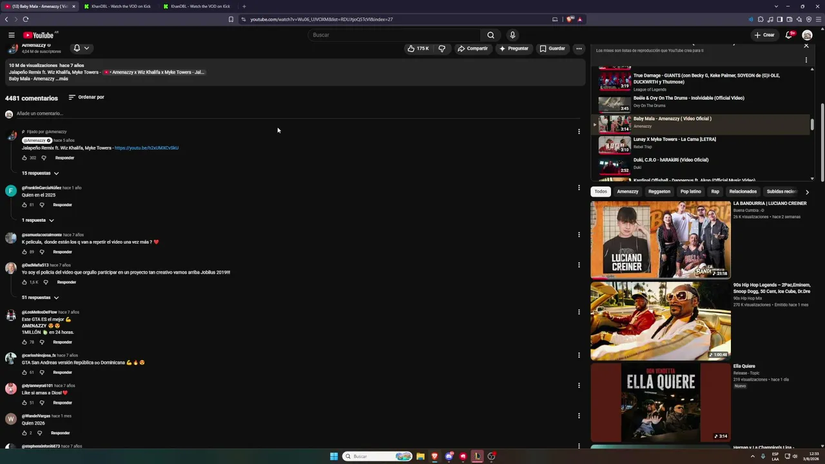Click the search magnifier button
Image resolution: width=825 pixels, height=464 pixels.
[490, 35]
